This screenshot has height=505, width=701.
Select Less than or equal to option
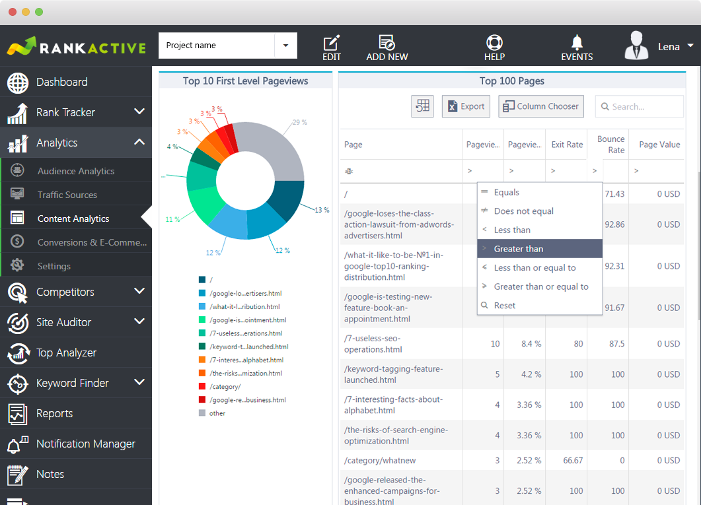[540, 267]
